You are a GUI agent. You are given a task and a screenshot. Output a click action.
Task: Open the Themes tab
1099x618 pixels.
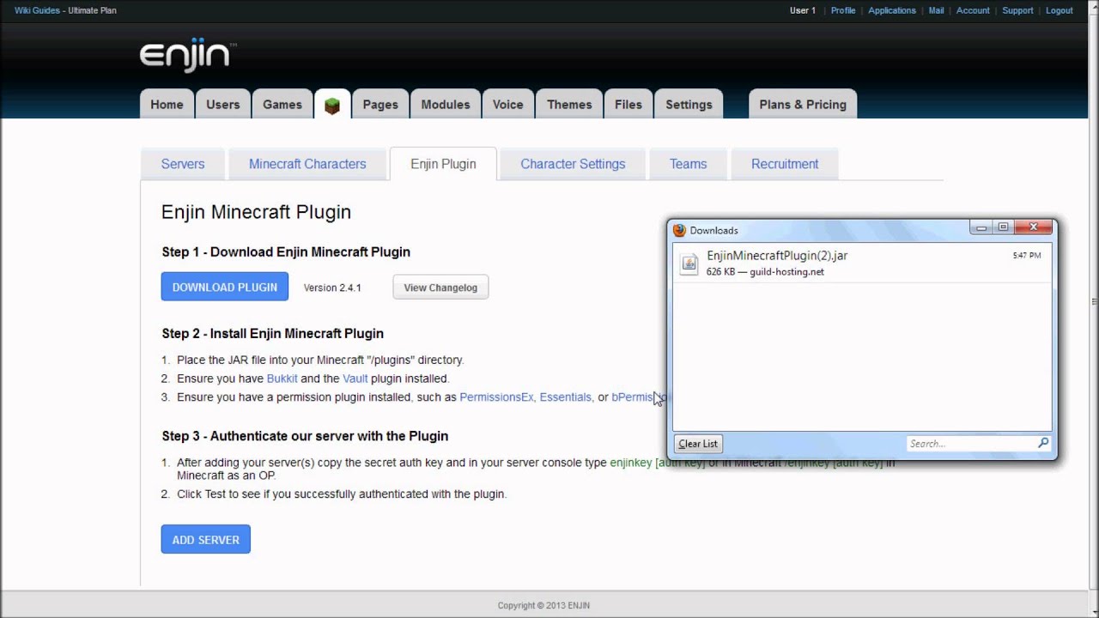[569, 105]
